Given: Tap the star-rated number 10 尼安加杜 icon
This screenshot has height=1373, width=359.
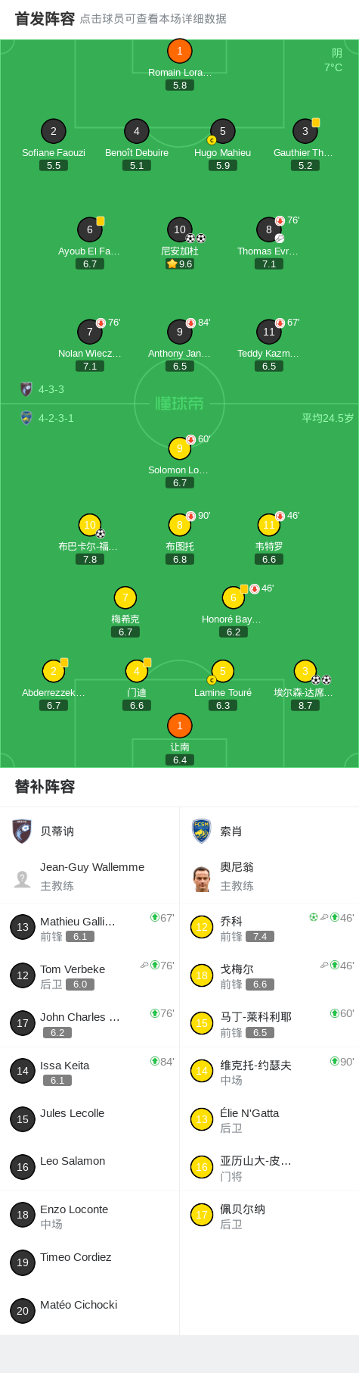Looking at the screenshot, I should 180,229.
